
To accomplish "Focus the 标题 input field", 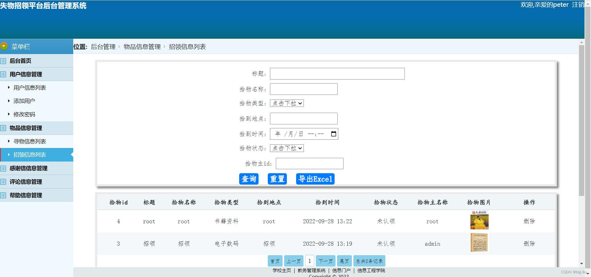I will tap(337, 74).
